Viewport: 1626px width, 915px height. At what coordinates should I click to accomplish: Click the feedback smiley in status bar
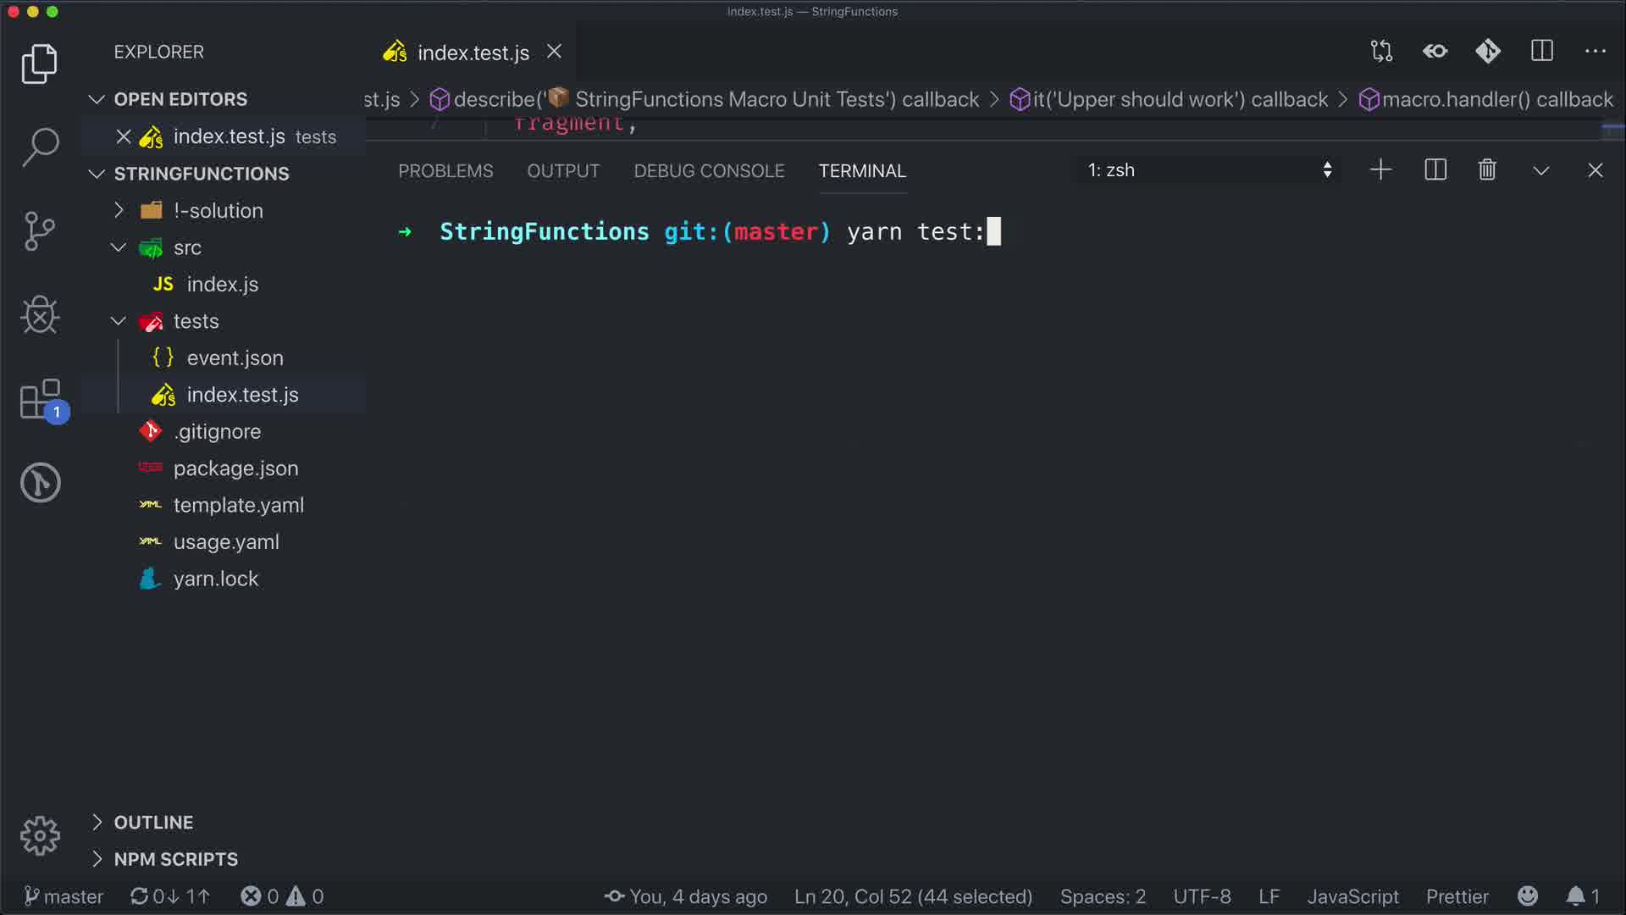point(1528,896)
